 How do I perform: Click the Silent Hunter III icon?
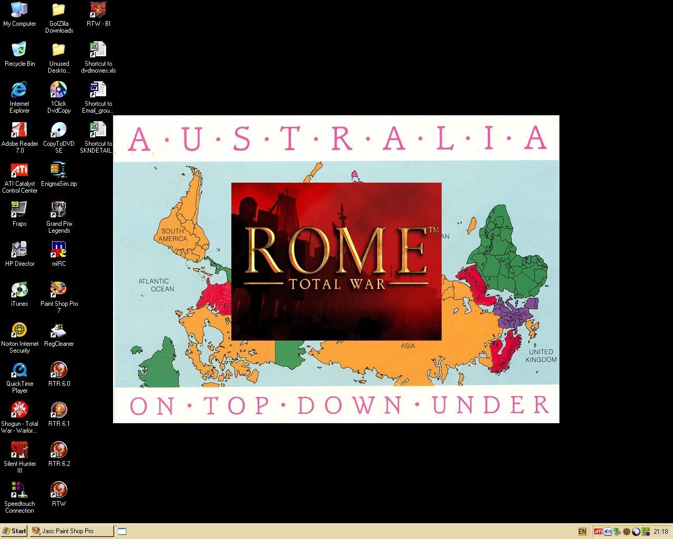tap(19, 450)
